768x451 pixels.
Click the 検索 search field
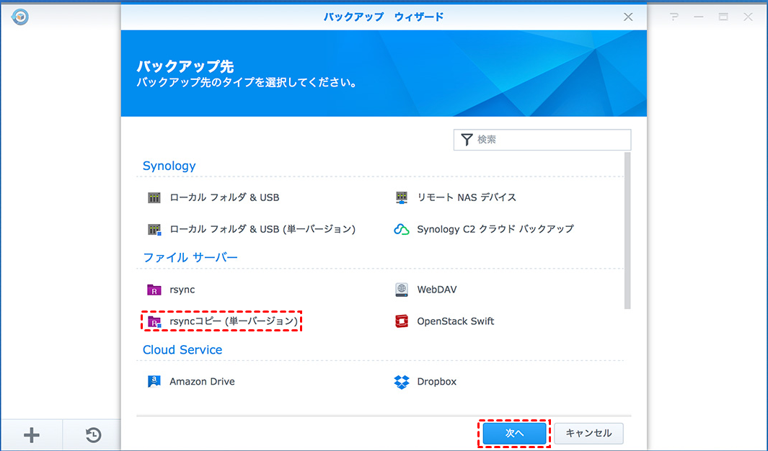click(542, 140)
